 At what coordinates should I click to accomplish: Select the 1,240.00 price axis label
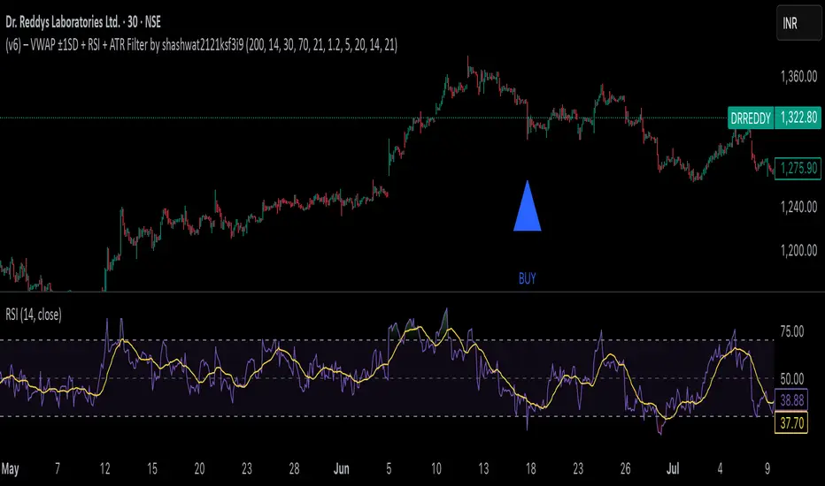coord(798,207)
